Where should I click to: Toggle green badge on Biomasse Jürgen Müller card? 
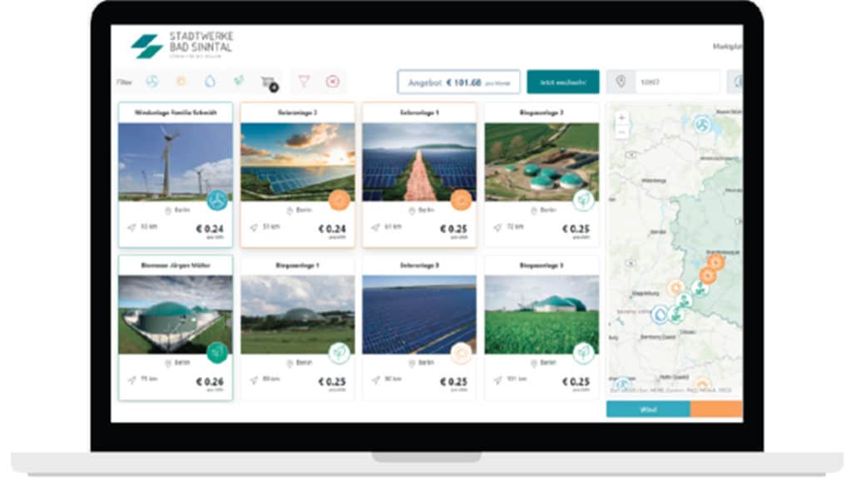pos(217,352)
